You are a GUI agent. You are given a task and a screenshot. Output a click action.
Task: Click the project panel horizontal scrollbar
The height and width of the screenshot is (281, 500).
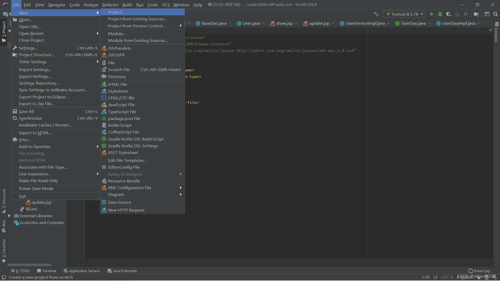[29, 265]
